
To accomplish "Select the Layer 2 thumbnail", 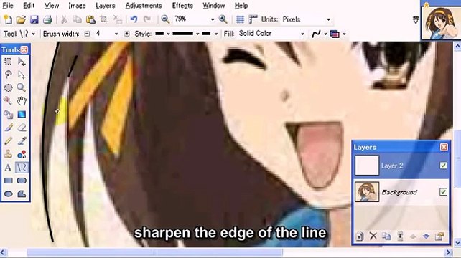I will (x=367, y=166).
